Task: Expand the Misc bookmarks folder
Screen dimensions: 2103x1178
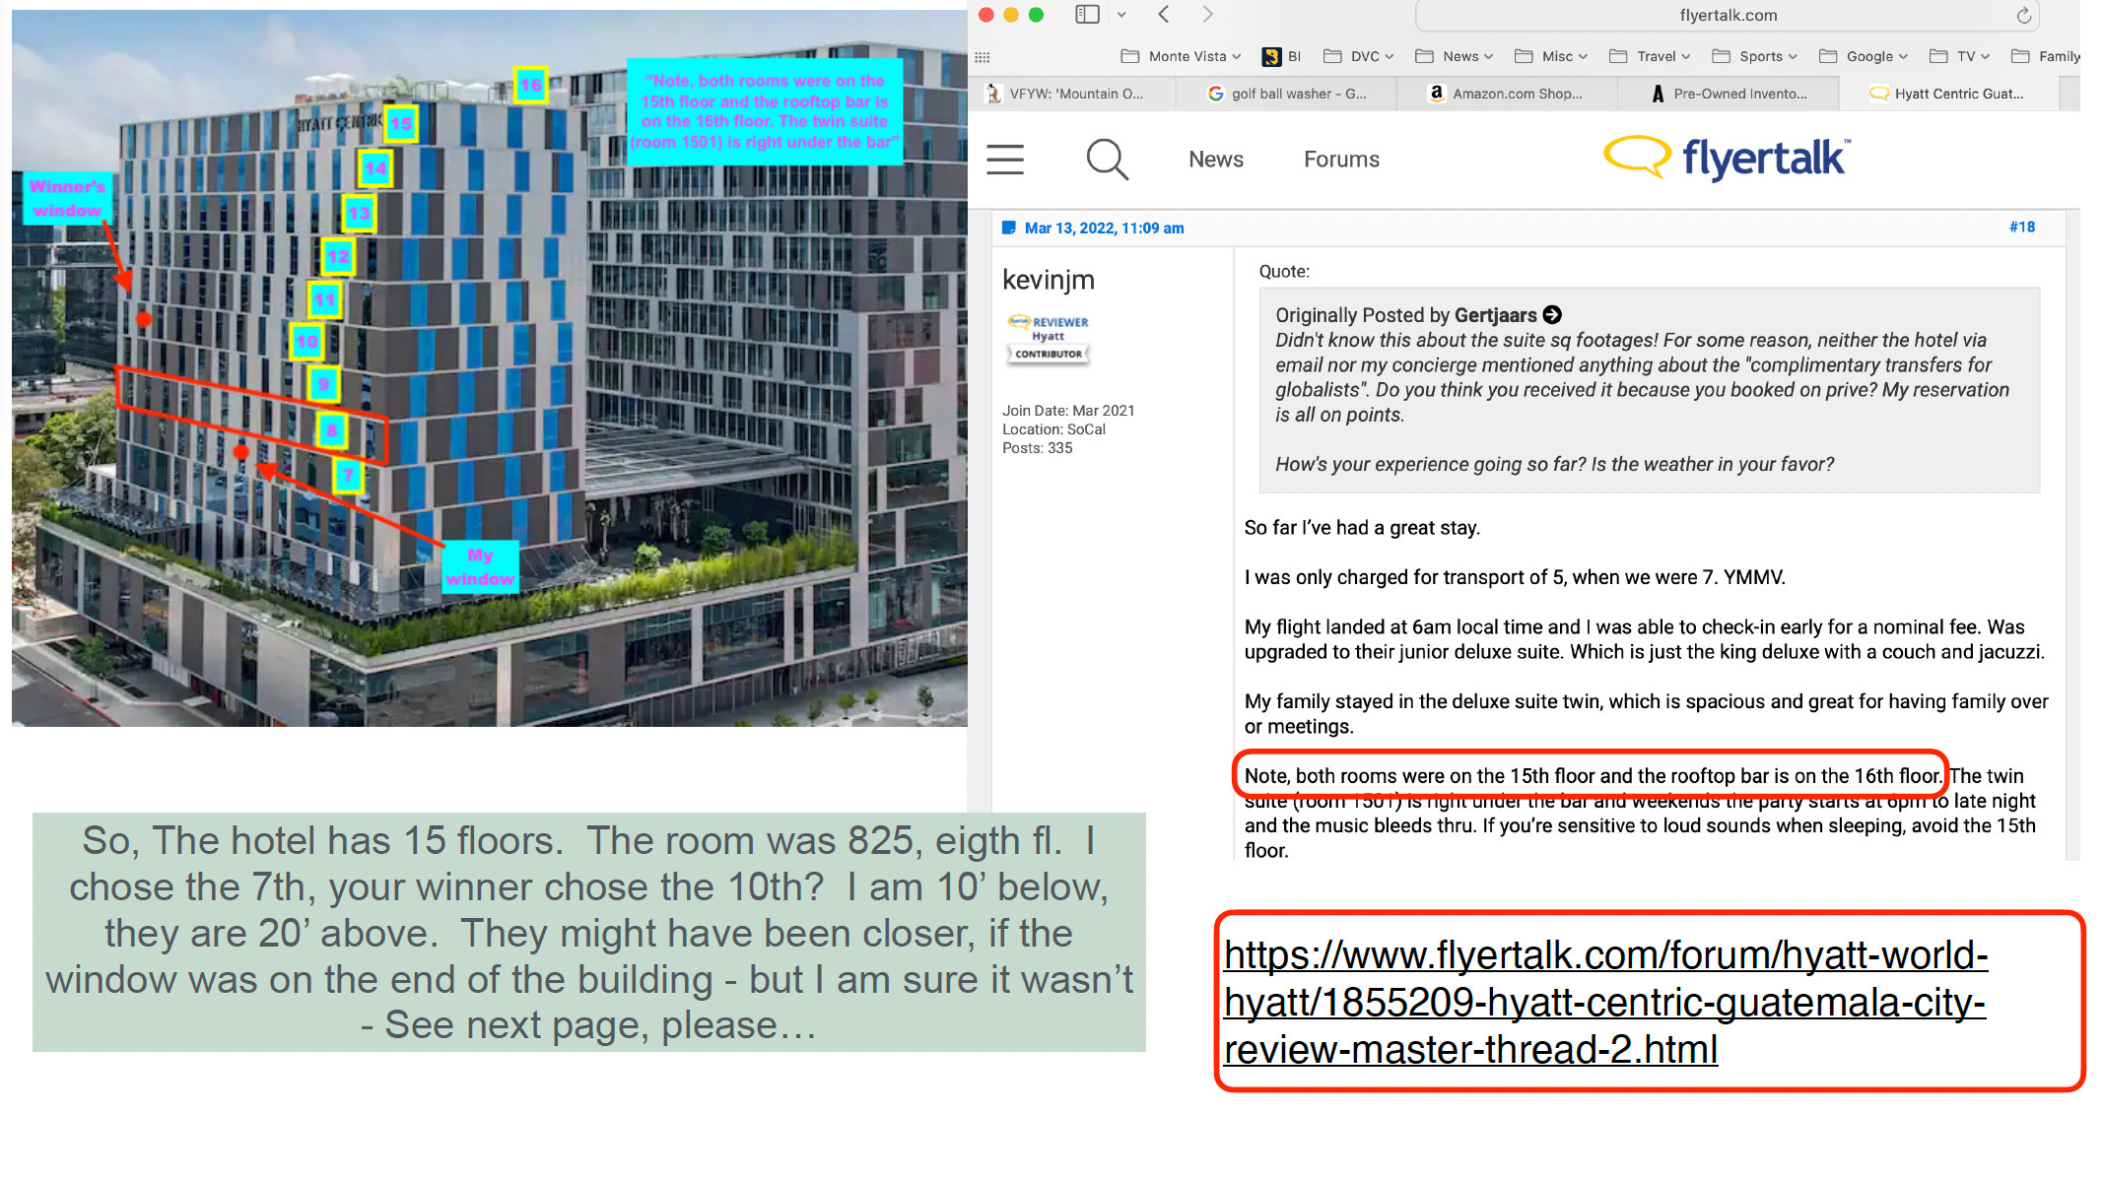Action: pyautogui.click(x=1550, y=56)
